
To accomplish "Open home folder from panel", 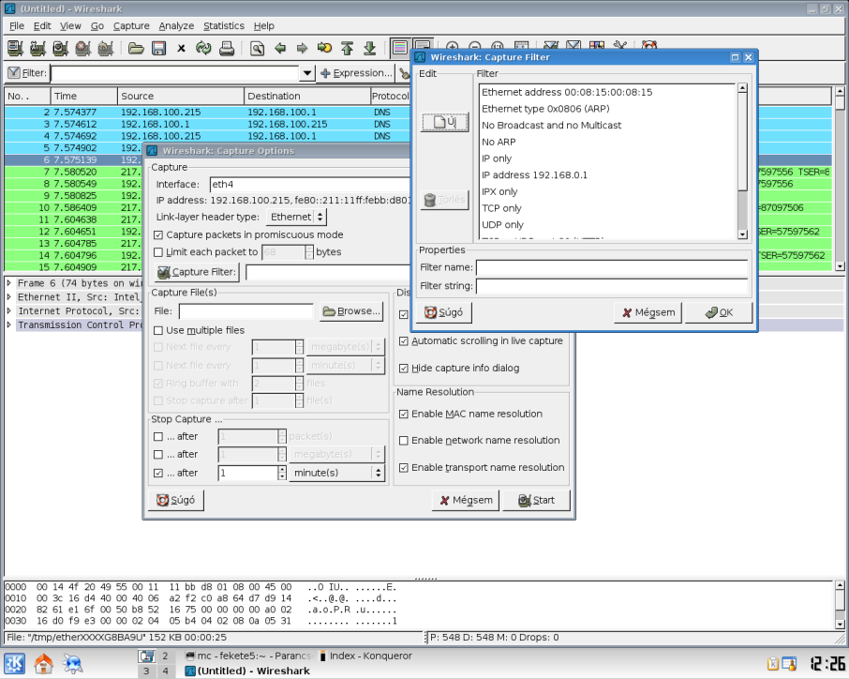I will pos(44,663).
